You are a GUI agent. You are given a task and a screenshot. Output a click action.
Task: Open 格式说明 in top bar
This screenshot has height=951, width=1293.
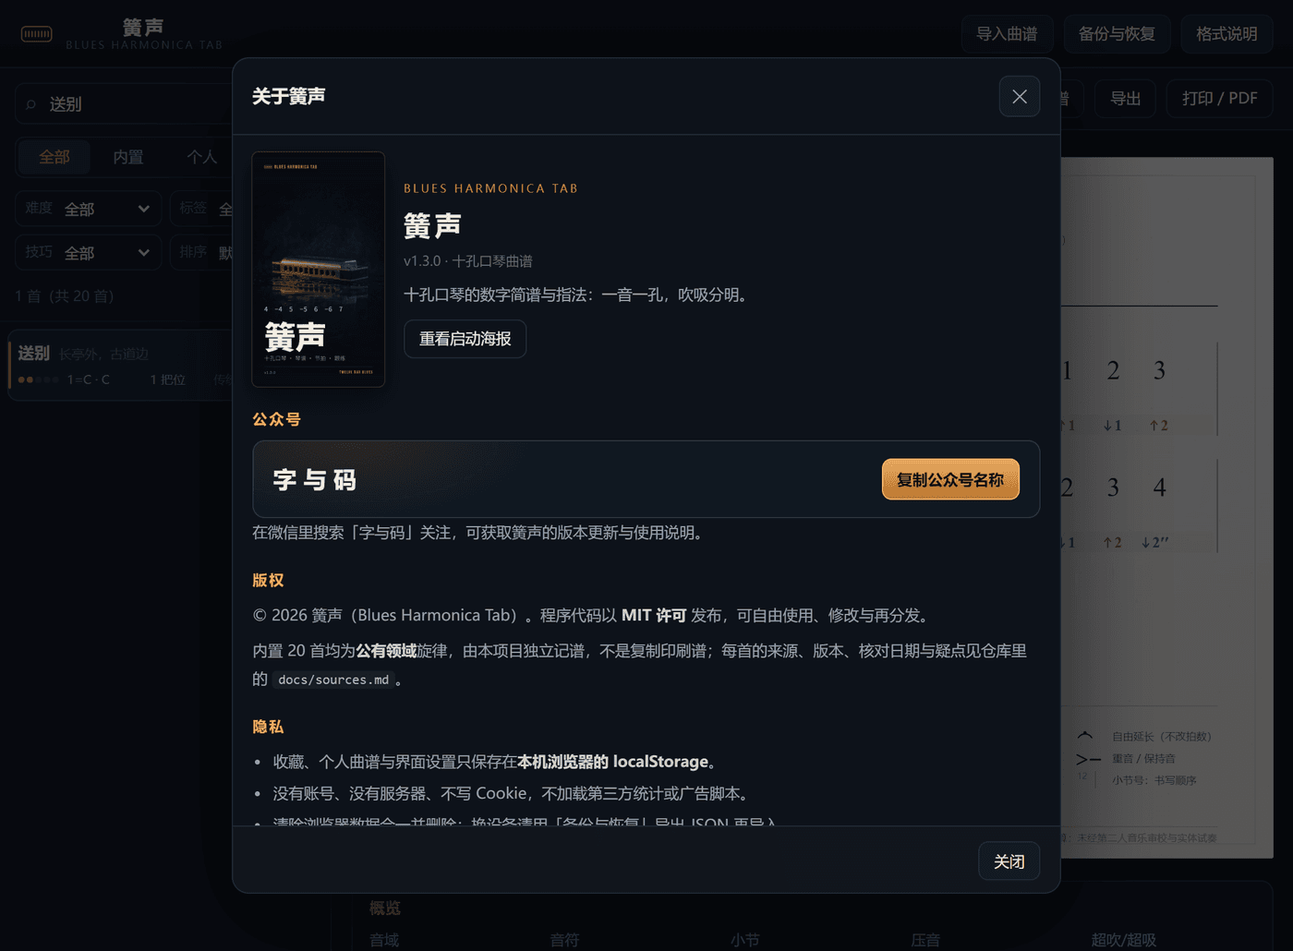click(1227, 34)
